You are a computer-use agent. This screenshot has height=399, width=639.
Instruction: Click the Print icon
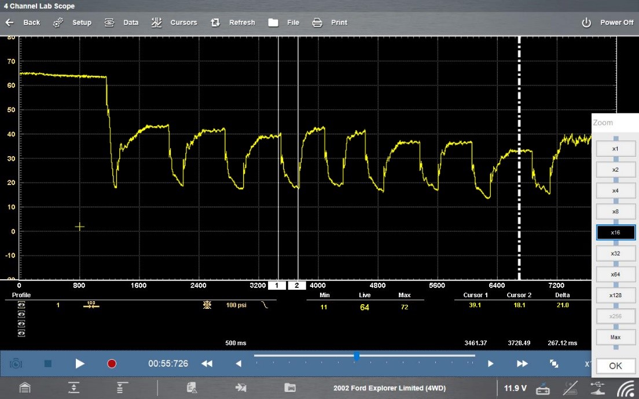point(317,23)
